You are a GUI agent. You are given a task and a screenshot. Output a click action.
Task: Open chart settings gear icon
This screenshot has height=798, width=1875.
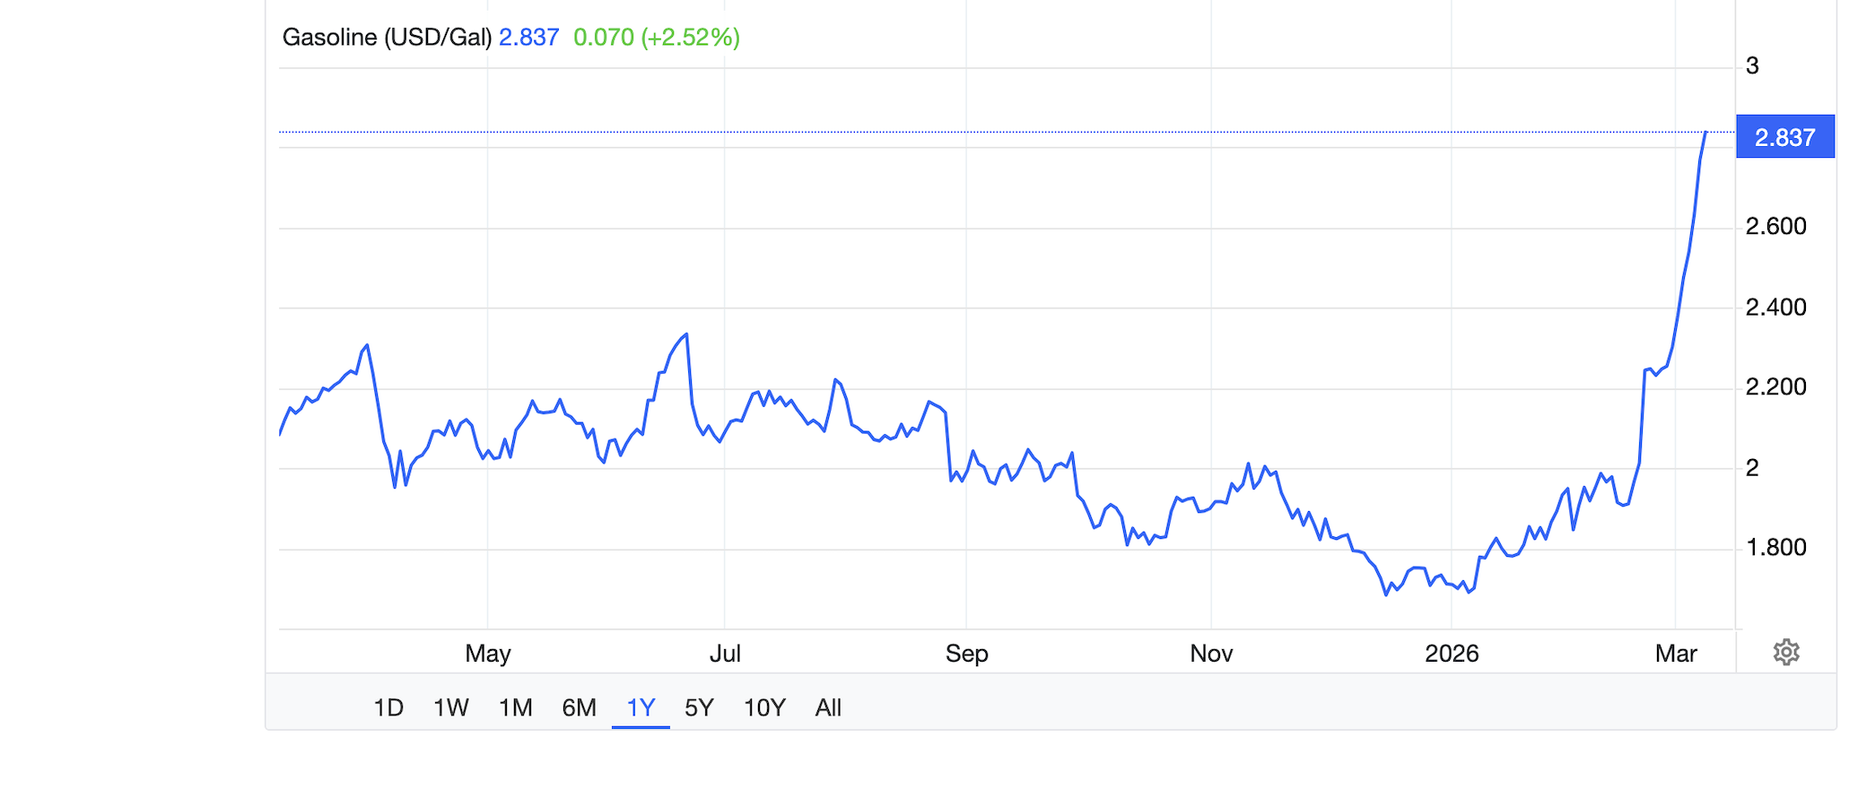click(1785, 652)
